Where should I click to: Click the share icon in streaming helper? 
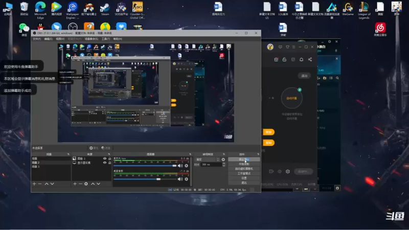click(x=310, y=59)
